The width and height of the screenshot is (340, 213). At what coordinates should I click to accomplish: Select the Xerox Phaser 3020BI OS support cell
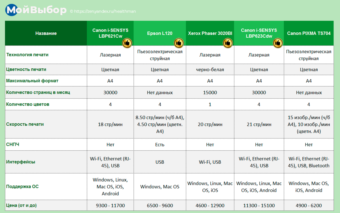(x=210, y=187)
